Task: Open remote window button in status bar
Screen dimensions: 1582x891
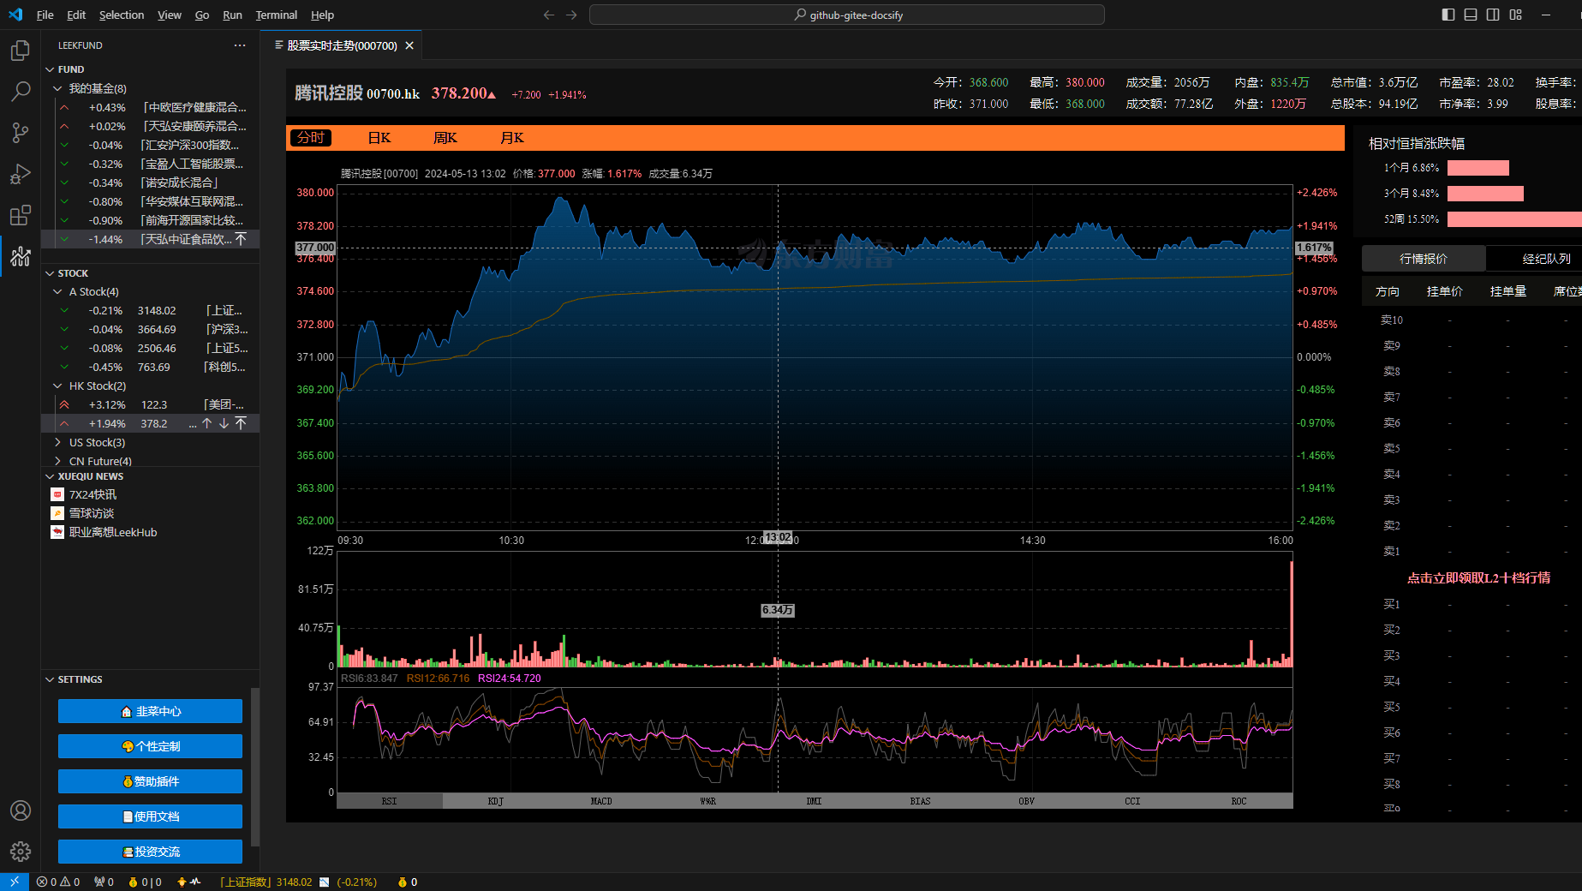Action: pos(15,882)
